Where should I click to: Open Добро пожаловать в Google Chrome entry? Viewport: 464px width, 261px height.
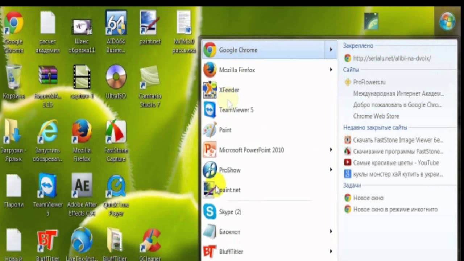pyautogui.click(x=397, y=105)
